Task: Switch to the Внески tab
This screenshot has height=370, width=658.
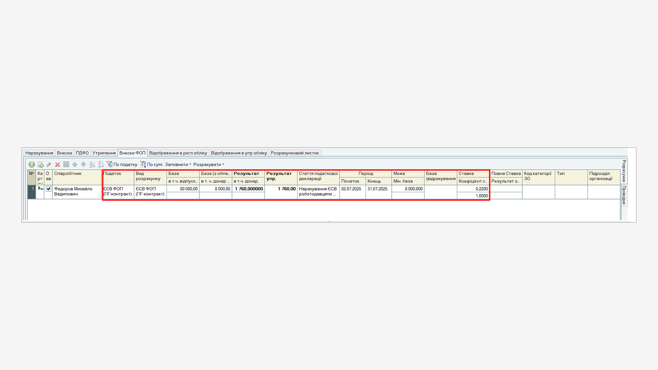Action: (64, 153)
